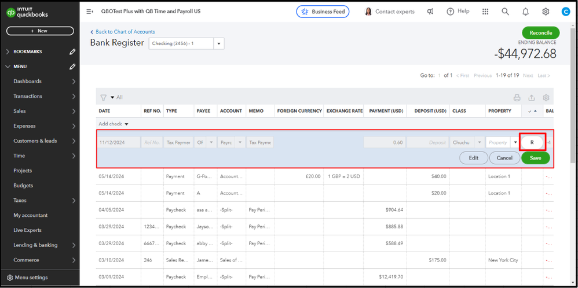This screenshot has height=288, width=578.
Task: Go to Projects
Action: 23,171
